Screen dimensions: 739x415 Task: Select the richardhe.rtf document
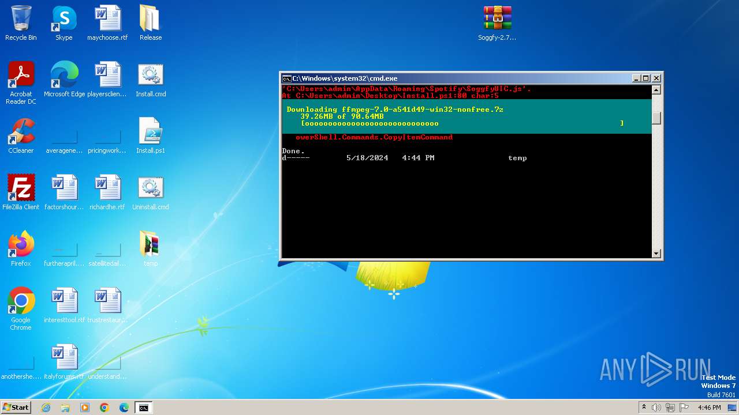107,193
